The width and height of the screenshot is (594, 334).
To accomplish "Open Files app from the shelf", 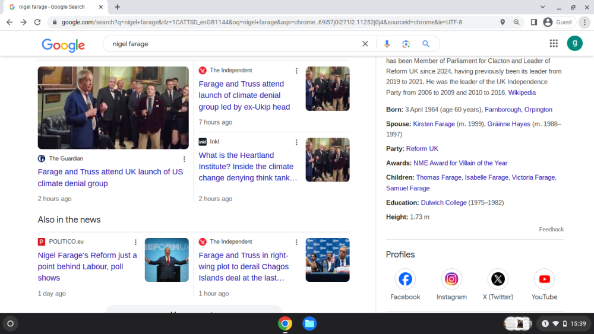I will pos(309,324).
